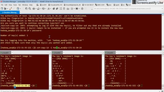Click the compose bar text input
Viewport: 164px width, 92px height.
[x=80, y=91]
